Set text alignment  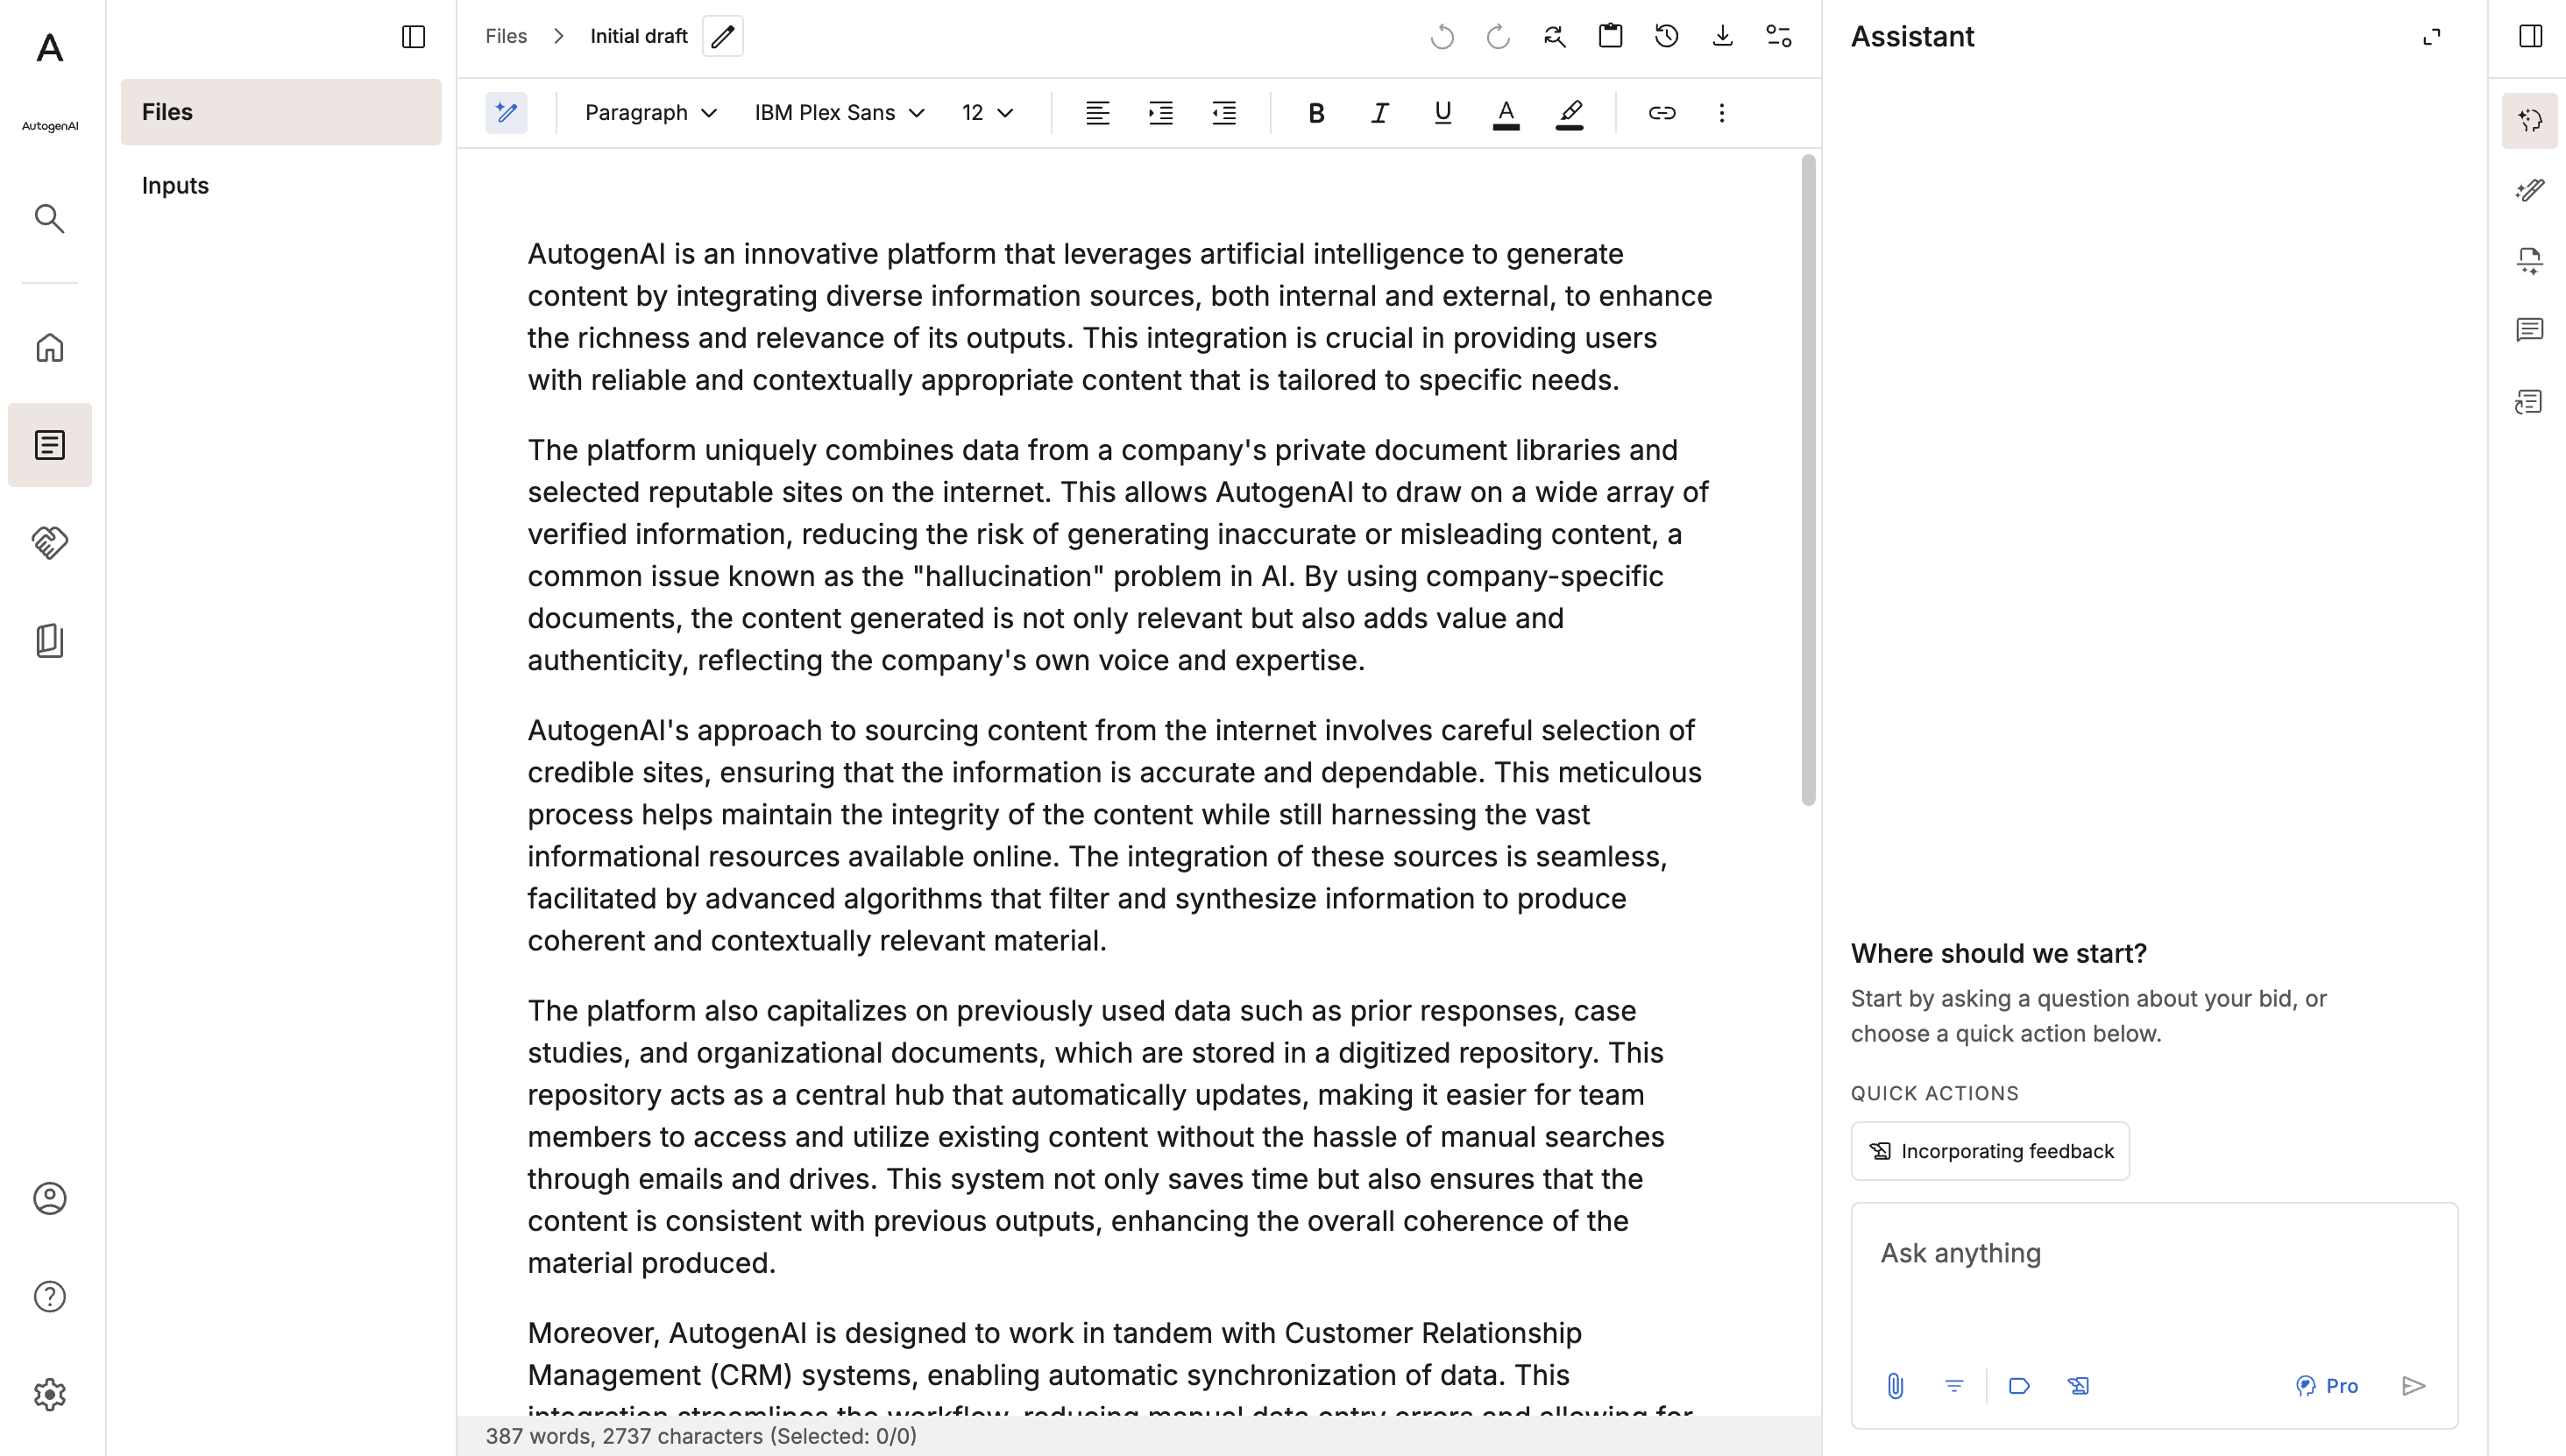[1097, 113]
